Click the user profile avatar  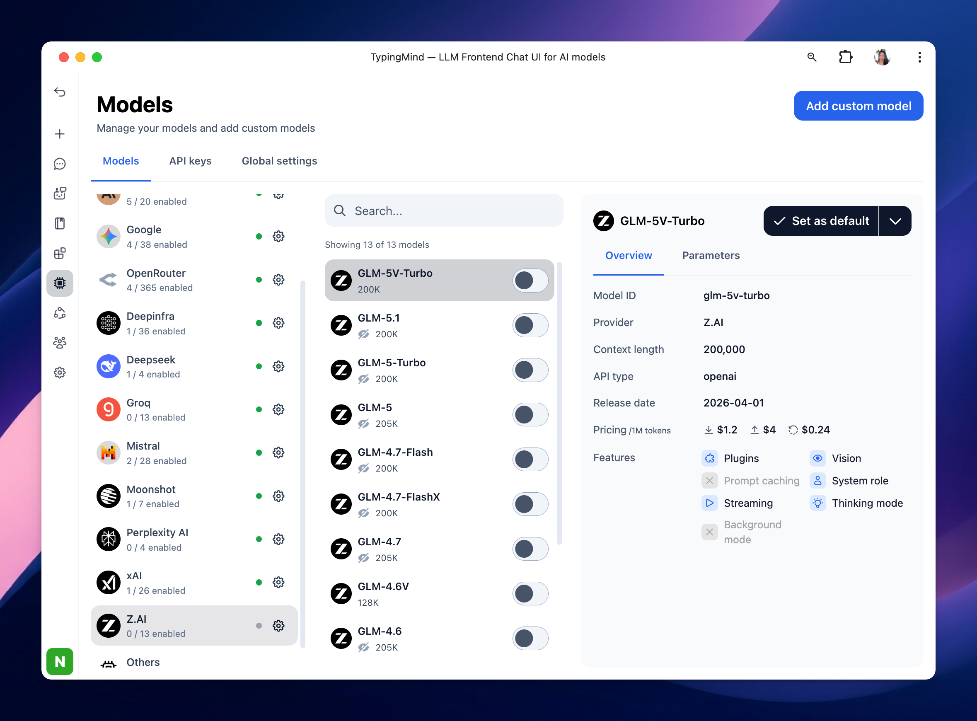coord(882,57)
